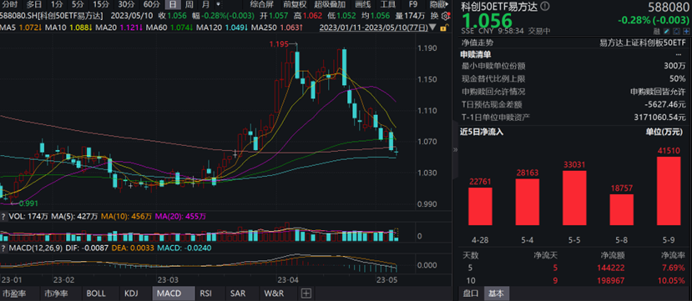Viewport: 692px width, 301px height.
Task: Click info icon beside 科创50ETF易方达
Action: coord(545,6)
